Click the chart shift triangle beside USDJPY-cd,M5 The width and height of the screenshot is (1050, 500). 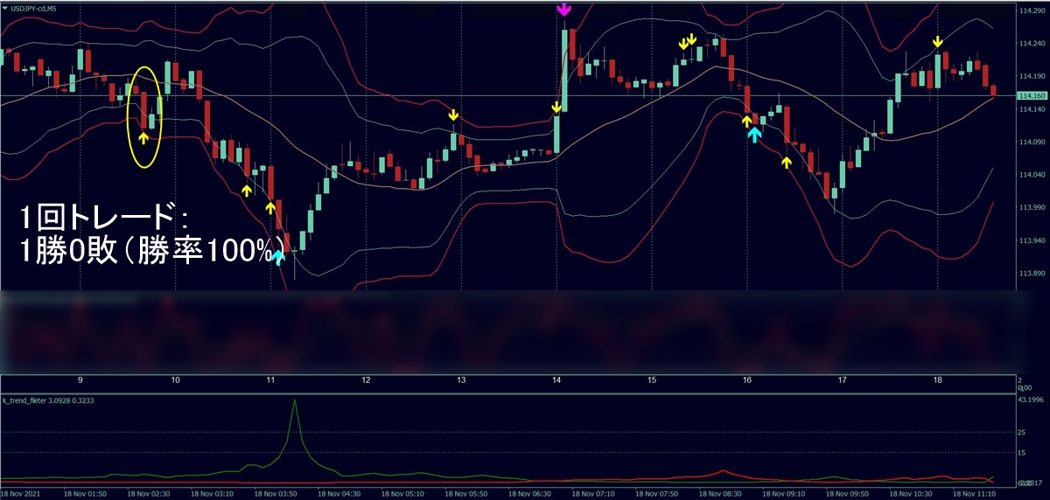5,10
